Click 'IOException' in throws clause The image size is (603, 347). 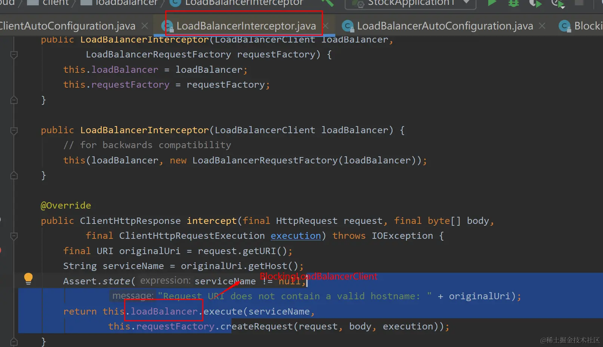402,236
